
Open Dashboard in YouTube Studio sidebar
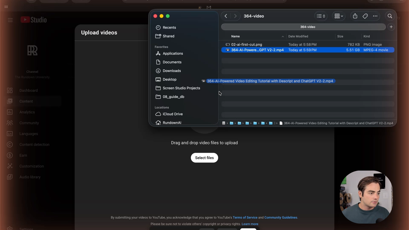29,90
